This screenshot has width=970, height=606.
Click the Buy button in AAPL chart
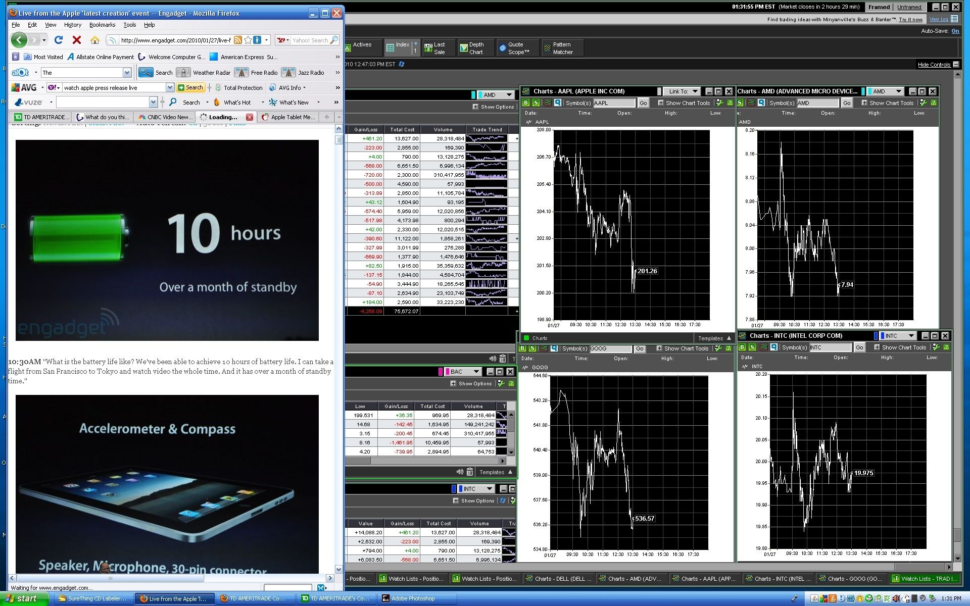(526, 103)
